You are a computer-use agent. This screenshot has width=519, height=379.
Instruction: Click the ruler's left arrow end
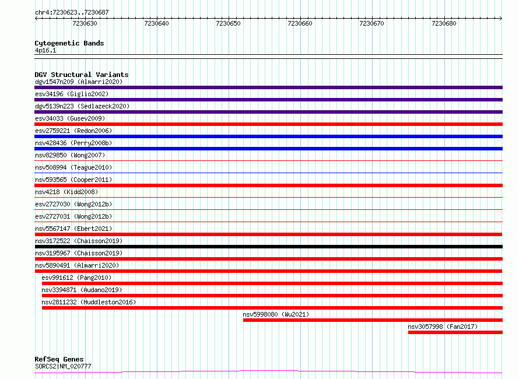[36, 19]
